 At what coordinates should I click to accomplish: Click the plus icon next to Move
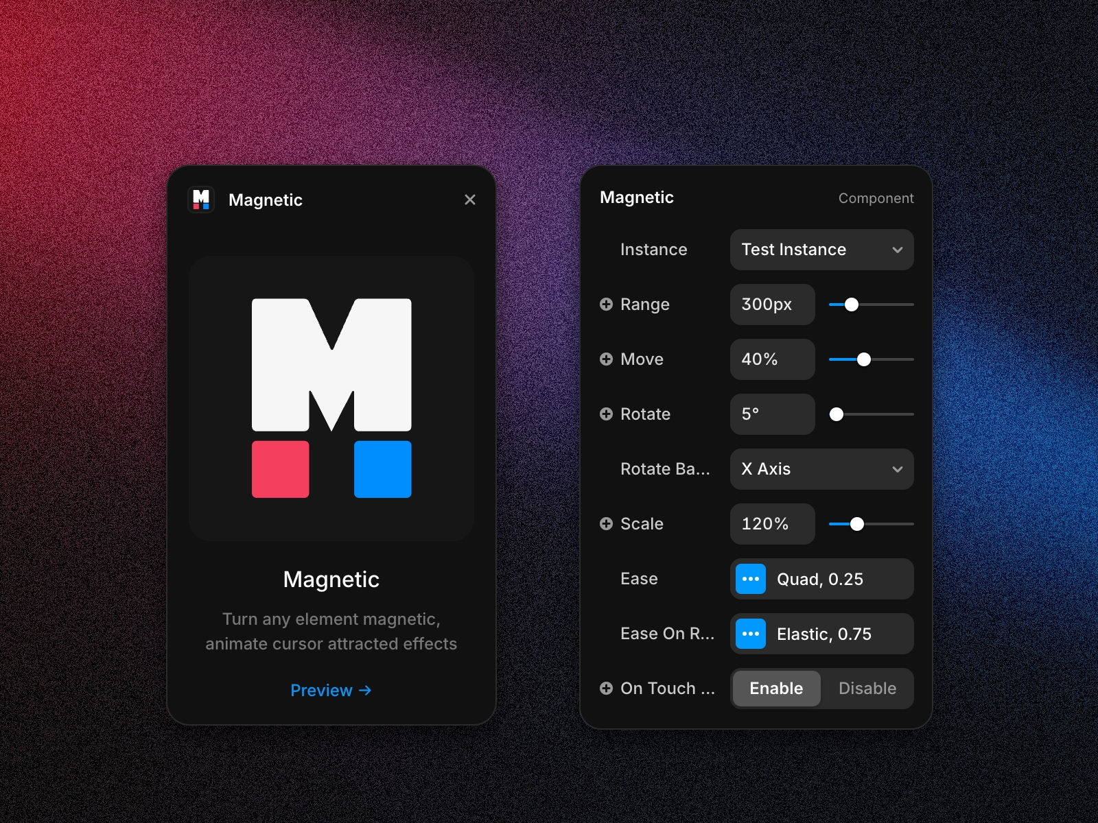[606, 359]
